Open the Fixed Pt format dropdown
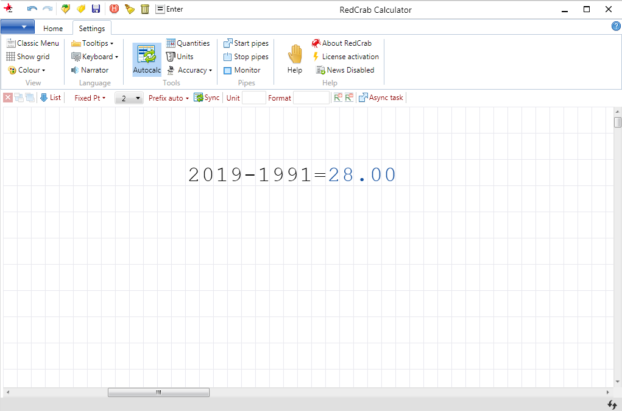This screenshot has height=411, width=622. tap(90, 98)
